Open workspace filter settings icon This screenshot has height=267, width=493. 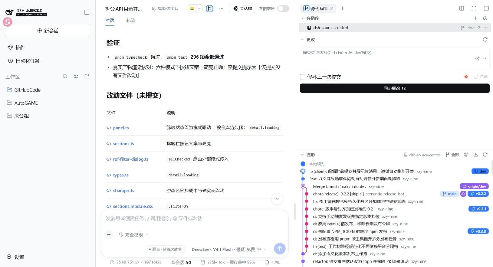coord(76,76)
